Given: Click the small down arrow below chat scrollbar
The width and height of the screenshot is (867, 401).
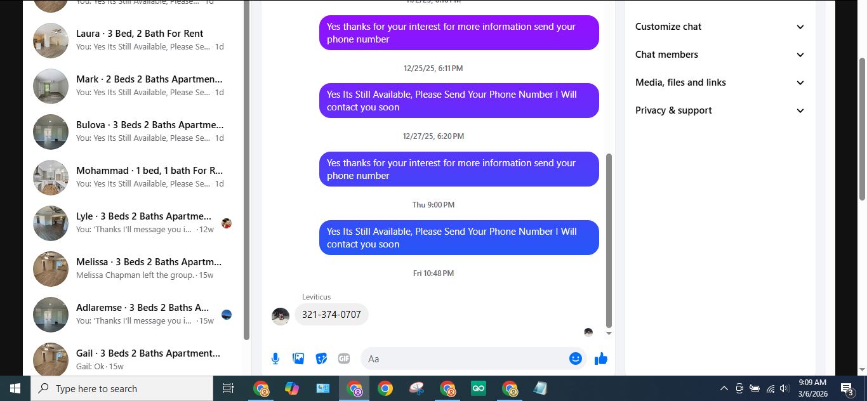Looking at the screenshot, I should tap(609, 333).
